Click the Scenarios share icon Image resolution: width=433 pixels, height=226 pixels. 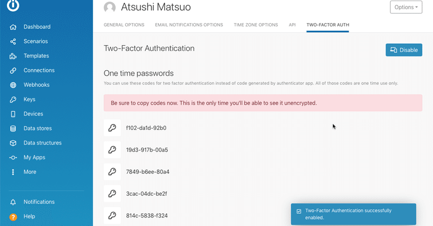pyautogui.click(x=13, y=42)
